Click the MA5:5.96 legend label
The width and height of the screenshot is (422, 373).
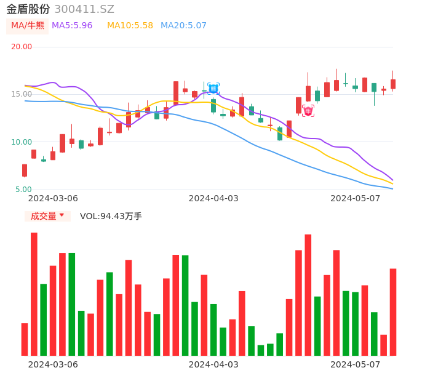point(72,26)
